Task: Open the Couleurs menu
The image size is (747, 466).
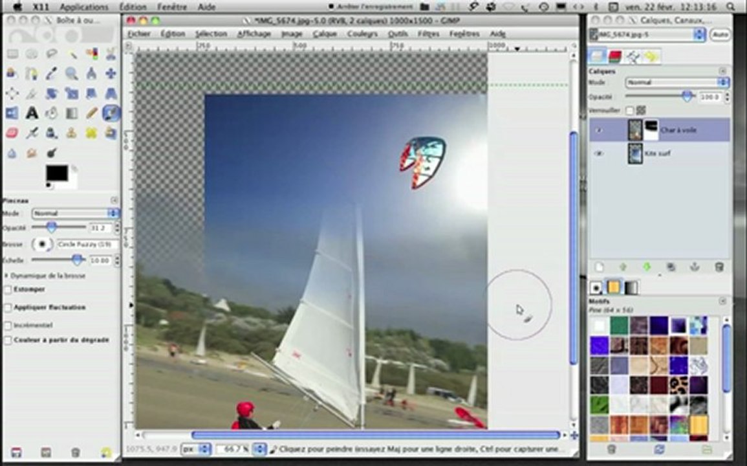Action: 362,34
